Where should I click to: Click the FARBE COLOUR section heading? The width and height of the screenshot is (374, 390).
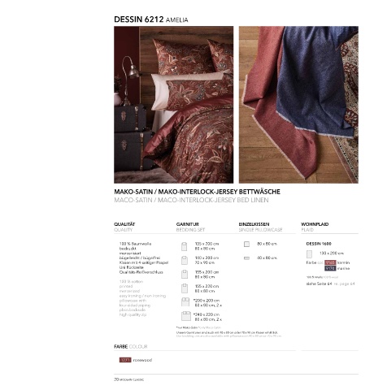coord(131,347)
